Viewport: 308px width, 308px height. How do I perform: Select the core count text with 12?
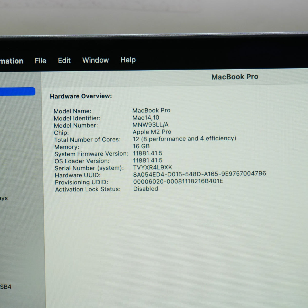point(184,139)
